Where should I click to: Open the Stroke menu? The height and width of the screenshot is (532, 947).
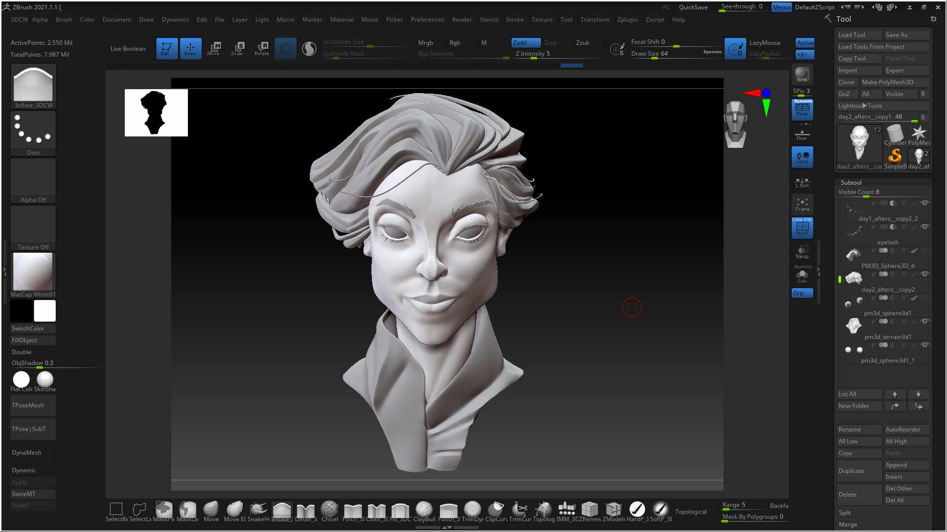(x=514, y=20)
